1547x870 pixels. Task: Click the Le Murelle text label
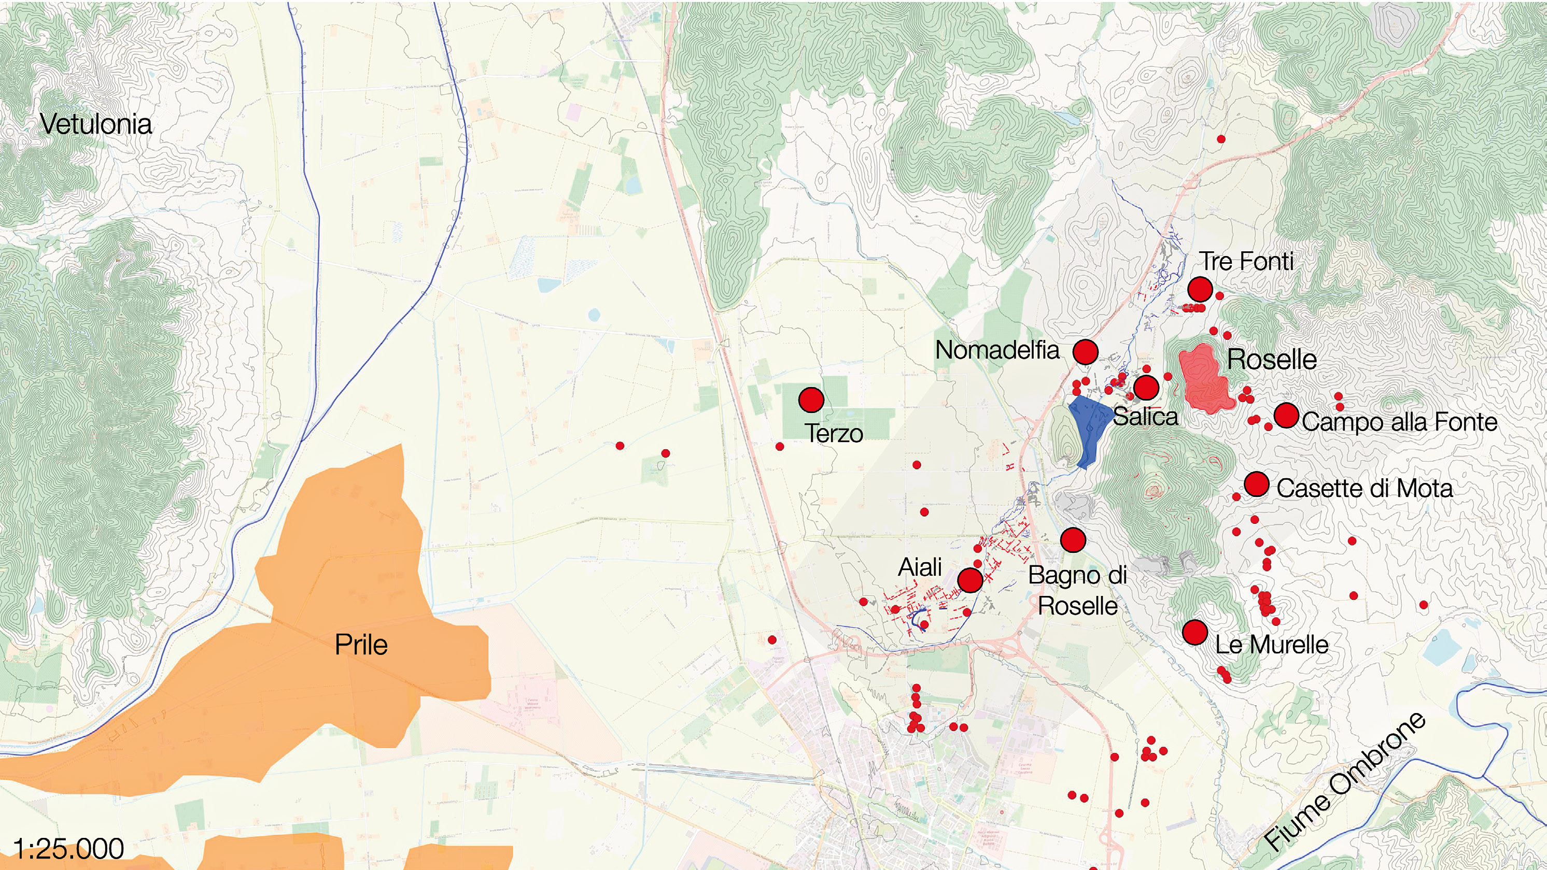[1272, 645]
